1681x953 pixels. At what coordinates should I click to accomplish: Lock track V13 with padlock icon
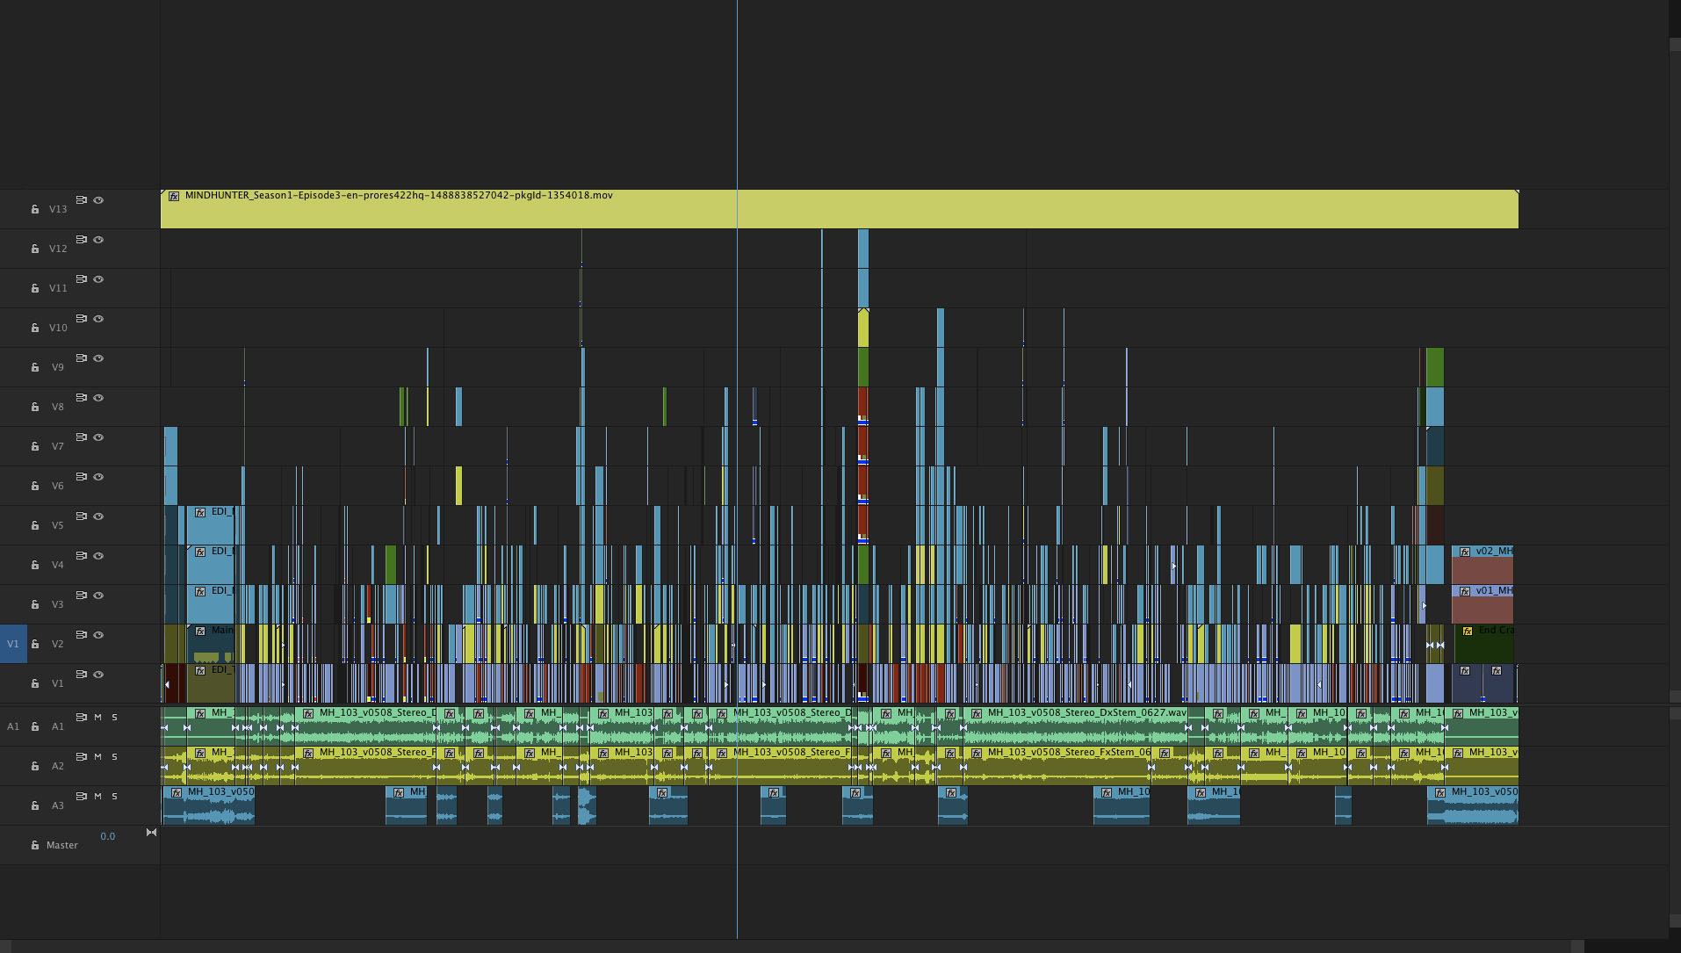(x=35, y=209)
